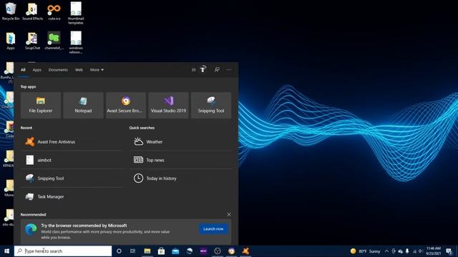Expand the More filter dropdown
458x257 pixels.
pyautogui.click(x=97, y=70)
